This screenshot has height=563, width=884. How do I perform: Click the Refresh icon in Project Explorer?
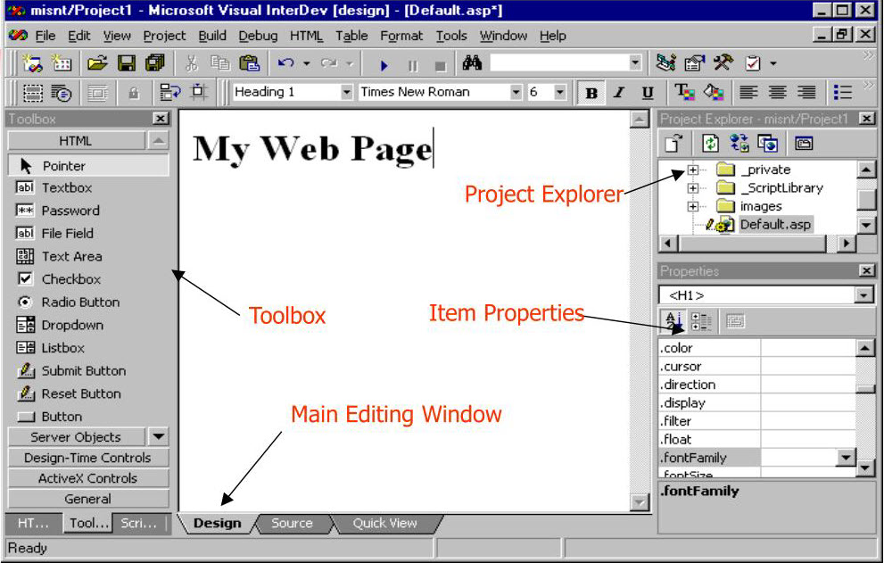[711, 144]
